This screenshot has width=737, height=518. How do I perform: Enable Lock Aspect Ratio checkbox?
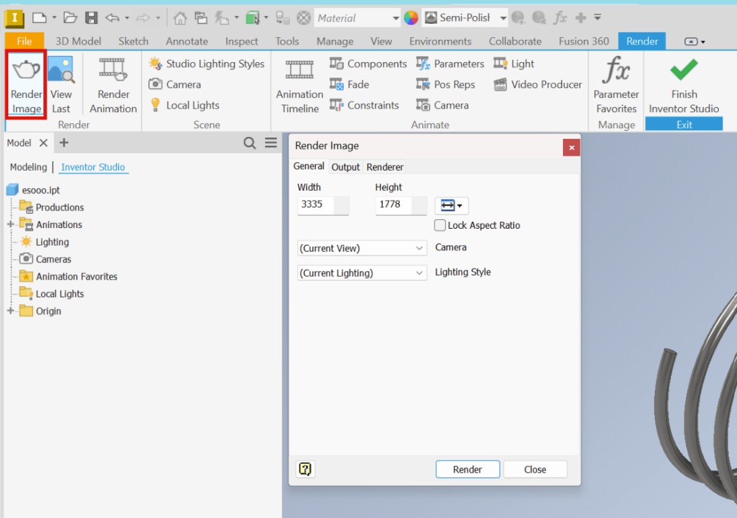coord(440,225)
